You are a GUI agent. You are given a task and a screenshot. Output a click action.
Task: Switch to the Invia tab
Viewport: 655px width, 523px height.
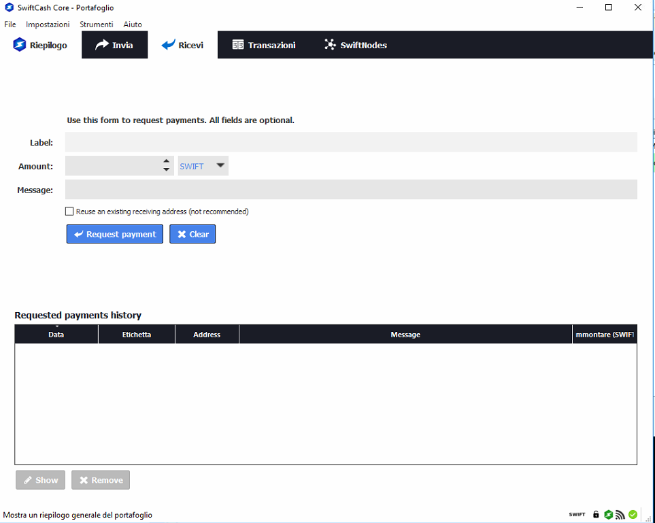tap(114, 45)
